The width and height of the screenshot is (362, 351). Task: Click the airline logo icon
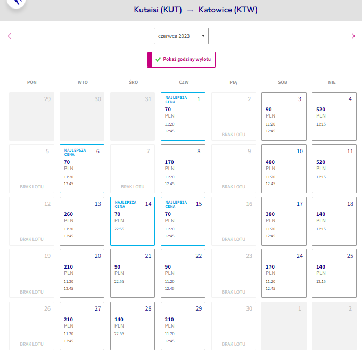coord(16,3)
